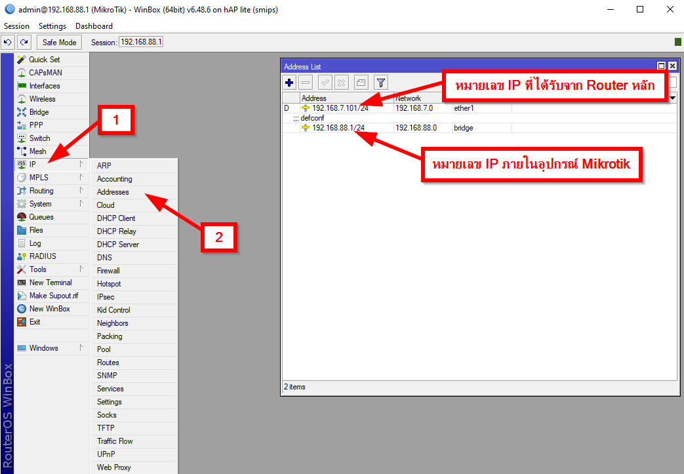Open the Dashboard menu
Viewport: 684px width, 474px height.
[94, 26]
